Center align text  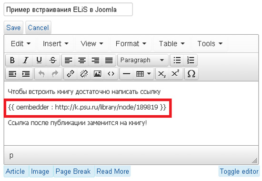click(82, 60)
